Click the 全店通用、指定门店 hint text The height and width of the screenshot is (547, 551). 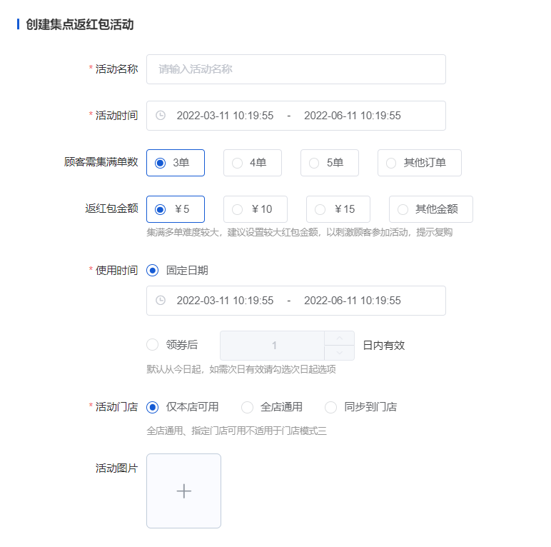[236, 431]
